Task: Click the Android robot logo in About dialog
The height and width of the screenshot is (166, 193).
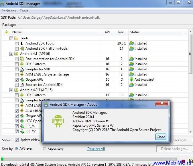Action: point(58,121)
